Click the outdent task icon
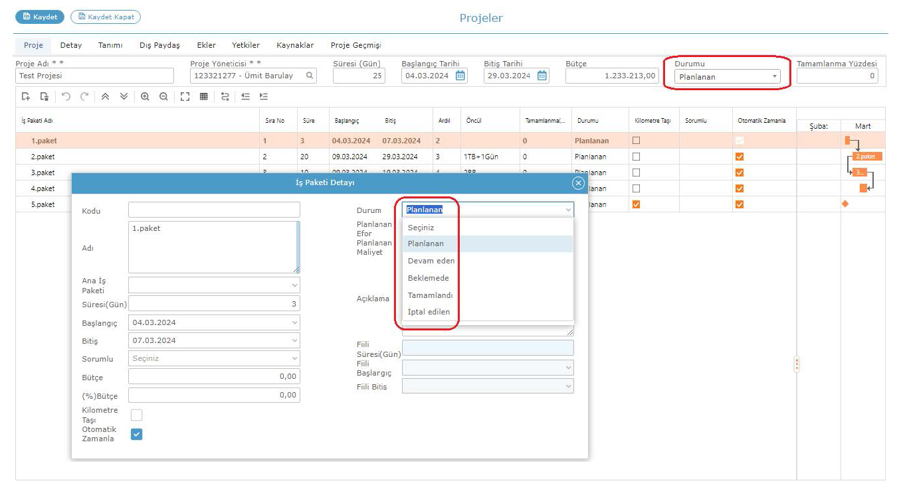 [245, 96]
